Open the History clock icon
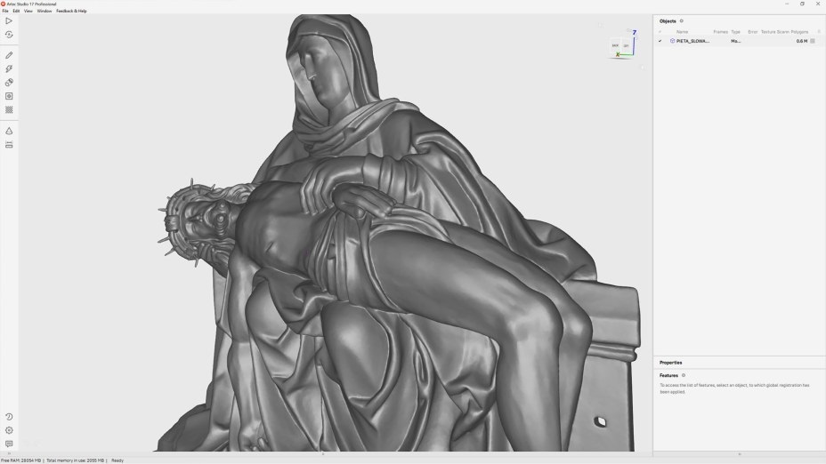826x464 pixels. pyautogui.click(x=9, y=417)
